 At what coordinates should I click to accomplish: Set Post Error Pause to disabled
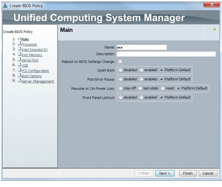point(120,79)
